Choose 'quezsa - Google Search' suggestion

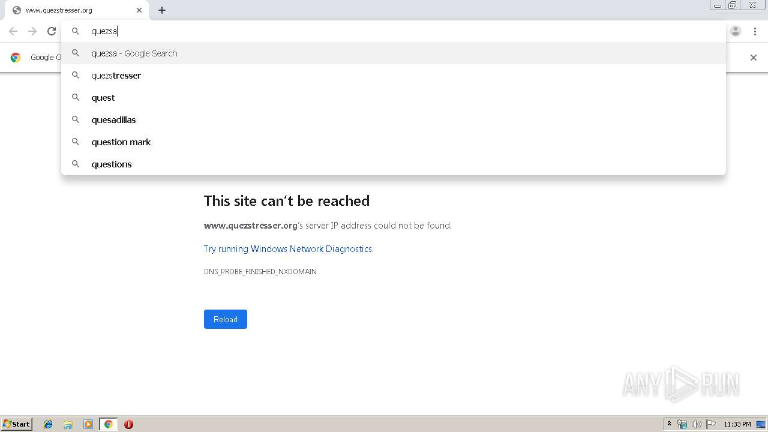[x=394, y=53]
